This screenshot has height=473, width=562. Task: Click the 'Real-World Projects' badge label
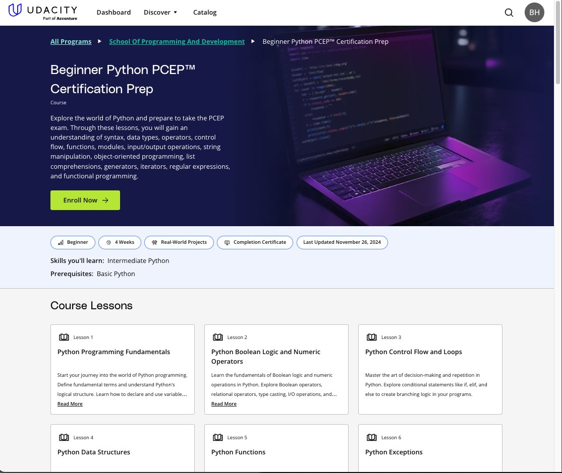tap(184, 242)
